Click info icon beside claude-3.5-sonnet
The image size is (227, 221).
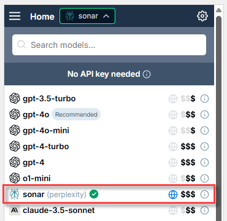(x=204, y=210)
